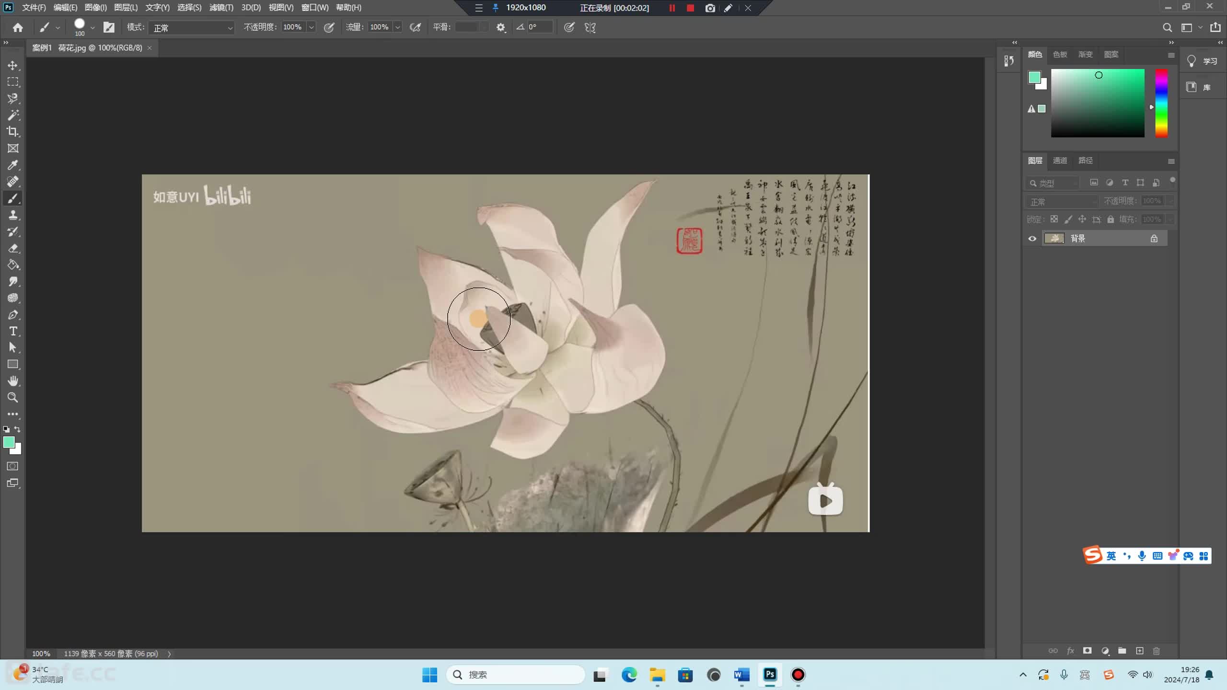Expand the 流量 slider arrow

(398, 27)
